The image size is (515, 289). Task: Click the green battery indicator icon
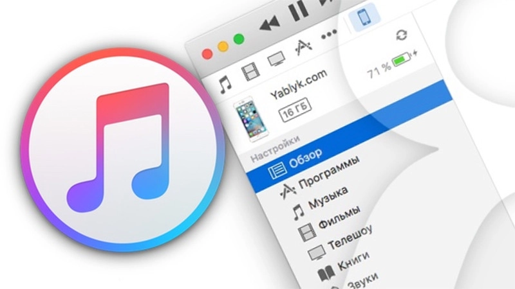[x=402, y=59]
